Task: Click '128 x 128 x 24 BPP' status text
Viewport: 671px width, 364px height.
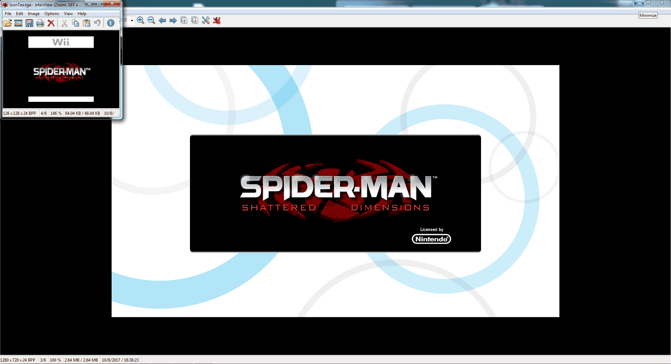Action: pos(19,113)
